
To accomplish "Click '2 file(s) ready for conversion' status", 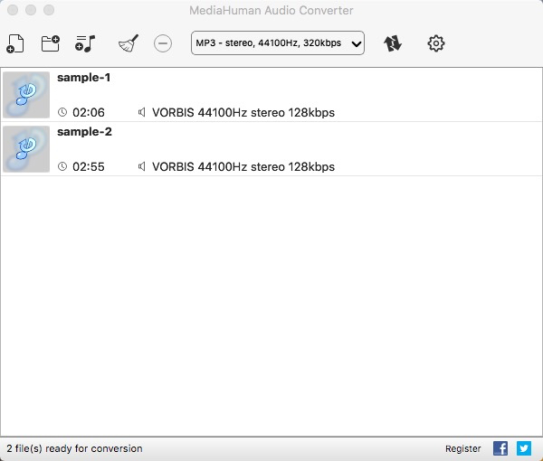I will [74, 448].
